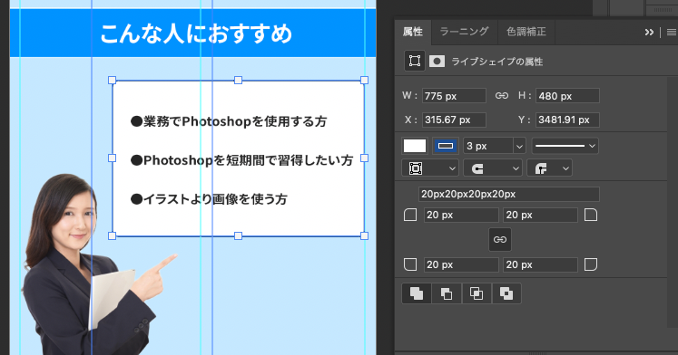Open the blue stroke color swatch
The width and height of the screenshot is (678, 355).
point(446,146)
